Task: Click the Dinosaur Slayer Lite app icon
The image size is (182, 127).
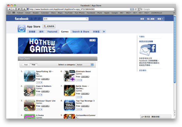Action: click(30, 105)
